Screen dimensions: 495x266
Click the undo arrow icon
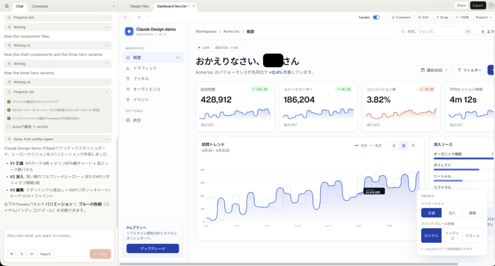click(x=139, y=17)
